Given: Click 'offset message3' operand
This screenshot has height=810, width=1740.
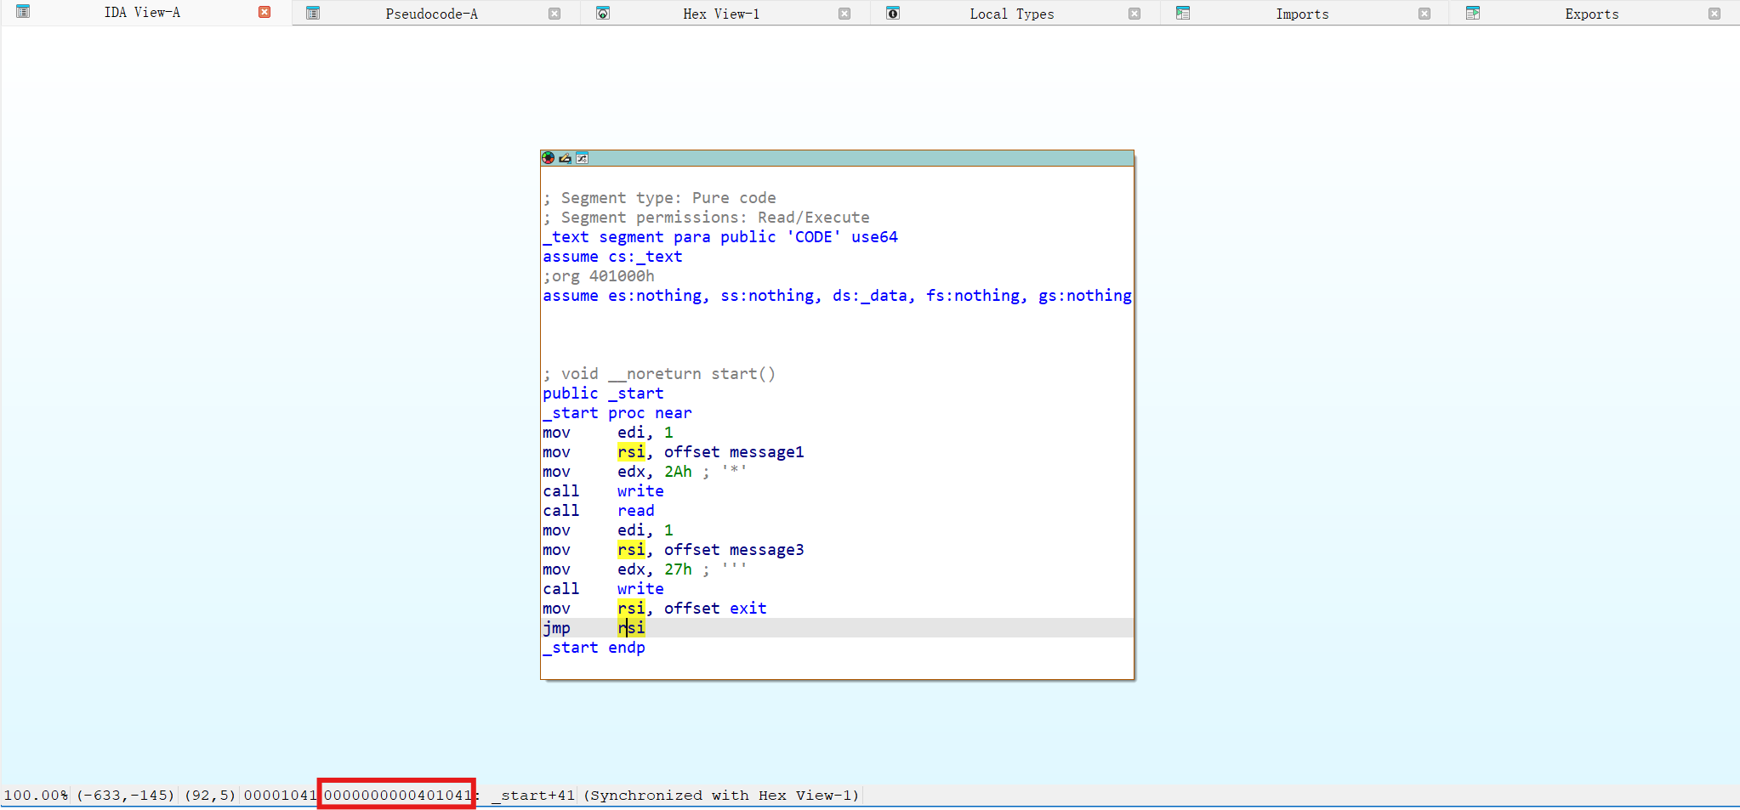Looking at the screenshot, I should click(734, 550).
